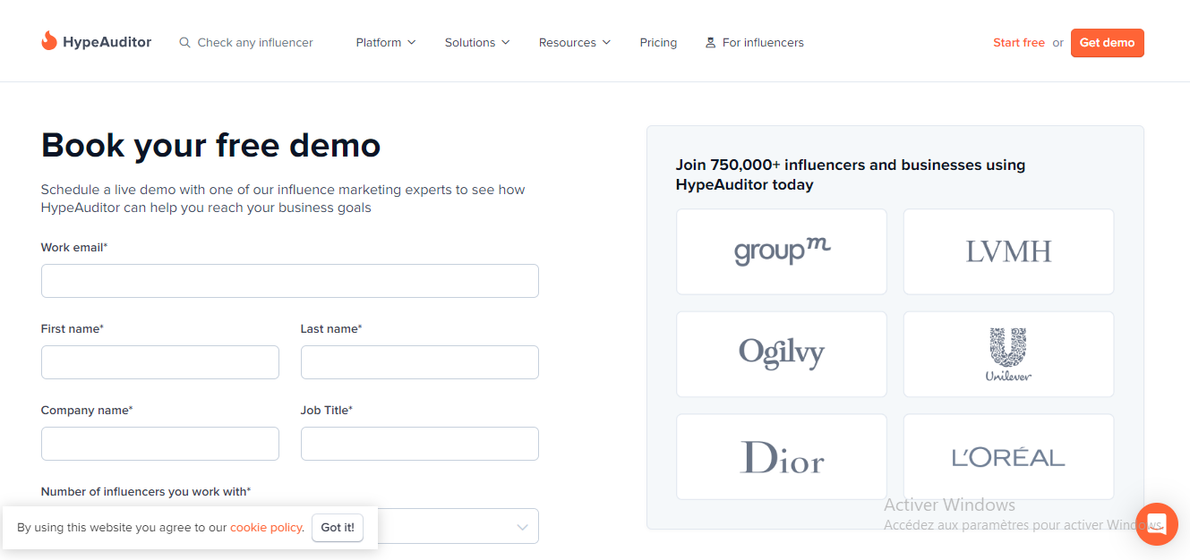1190x560 pixels.
Task: Click the Get demo button
Action: point(1107,42)
